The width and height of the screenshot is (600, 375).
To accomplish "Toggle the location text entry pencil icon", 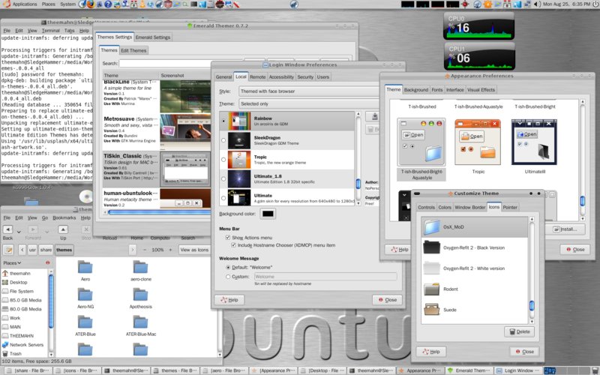I will (x=8, y=250).
